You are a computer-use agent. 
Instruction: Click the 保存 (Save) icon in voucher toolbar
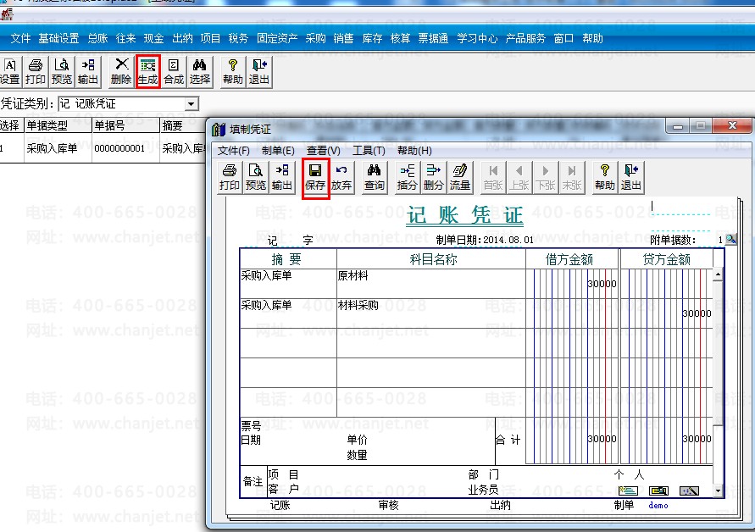click(315, 177)
